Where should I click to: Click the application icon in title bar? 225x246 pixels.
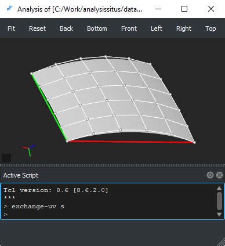[x=9, y=9]
